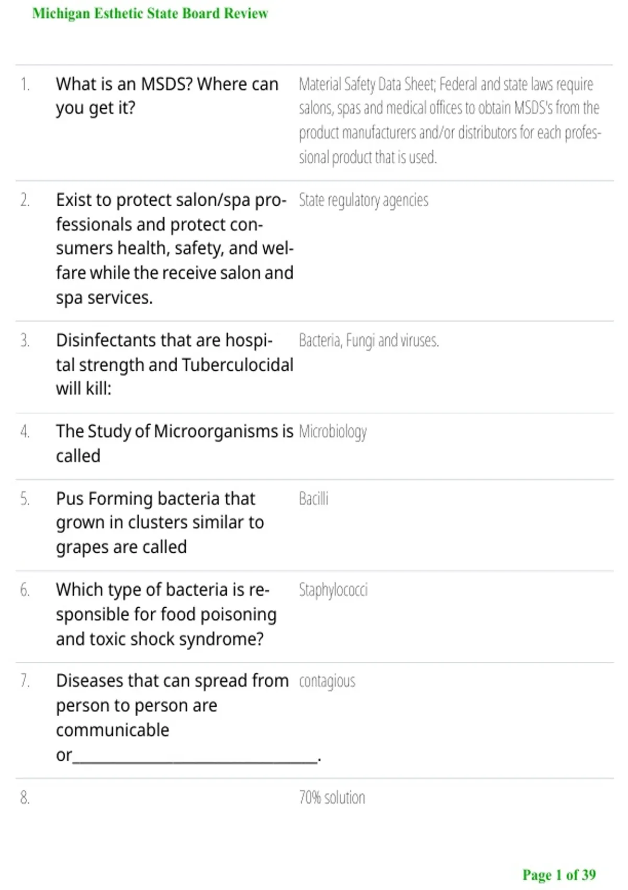Viewport: 628px width, 890px height.
Task: Select question 2 about protecting salon professionals
Action: pos(174,249)
